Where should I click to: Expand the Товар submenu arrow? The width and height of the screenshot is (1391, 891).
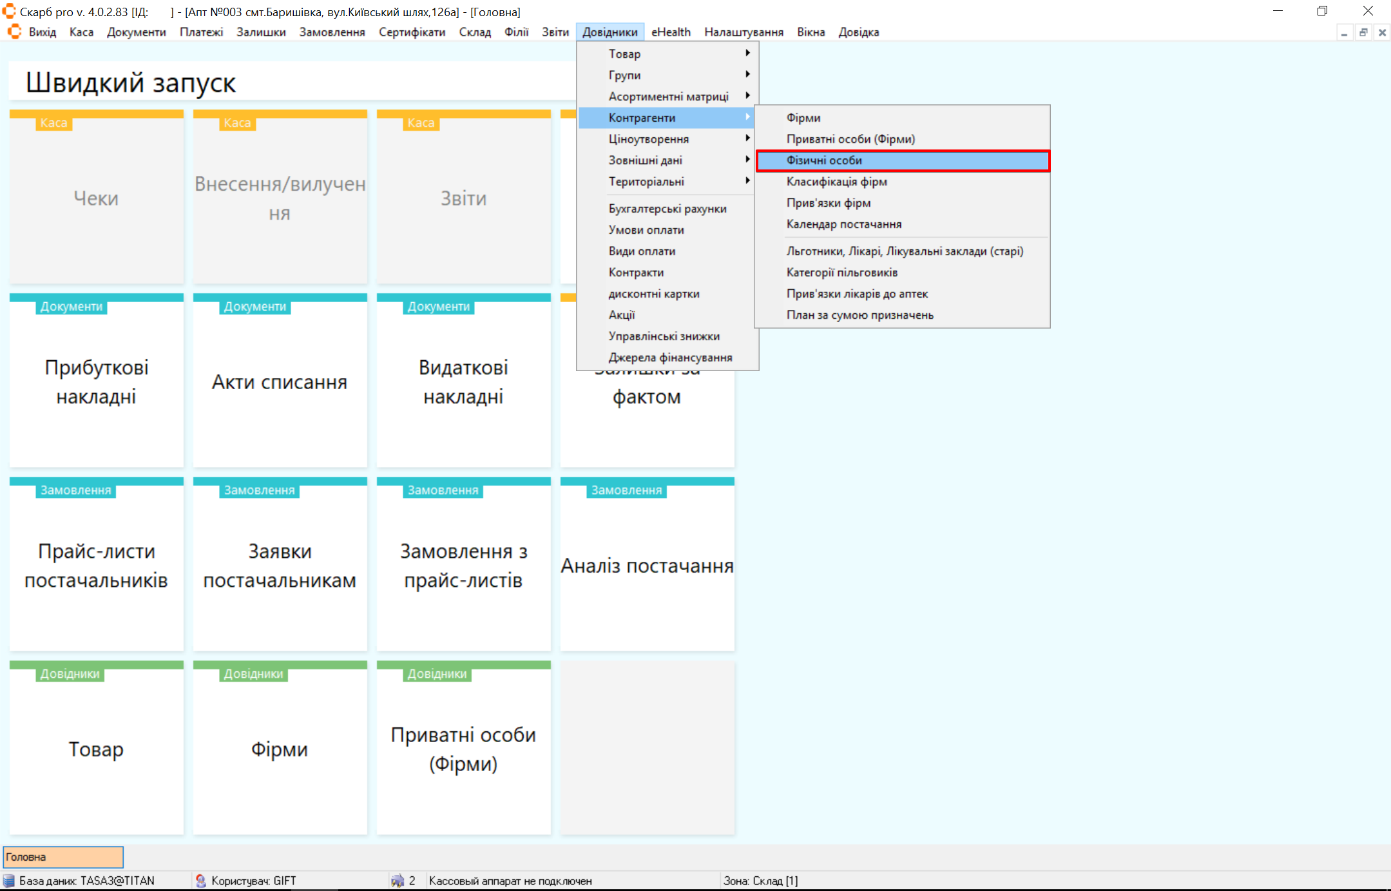[x=747, y=53]
